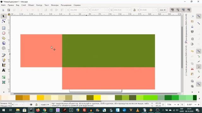Image resolution: width=202 pixels, height=113 pixels.
Task: Open the Файл menu
Action: pyautogui.click(x=3, y=5)
